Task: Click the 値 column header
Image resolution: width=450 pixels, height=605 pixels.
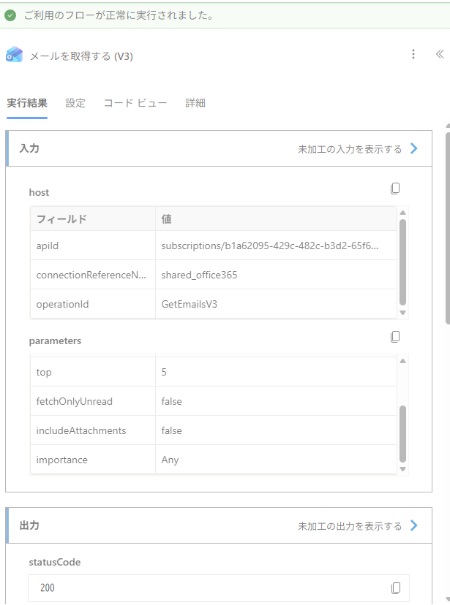Action: coord(166,218)
